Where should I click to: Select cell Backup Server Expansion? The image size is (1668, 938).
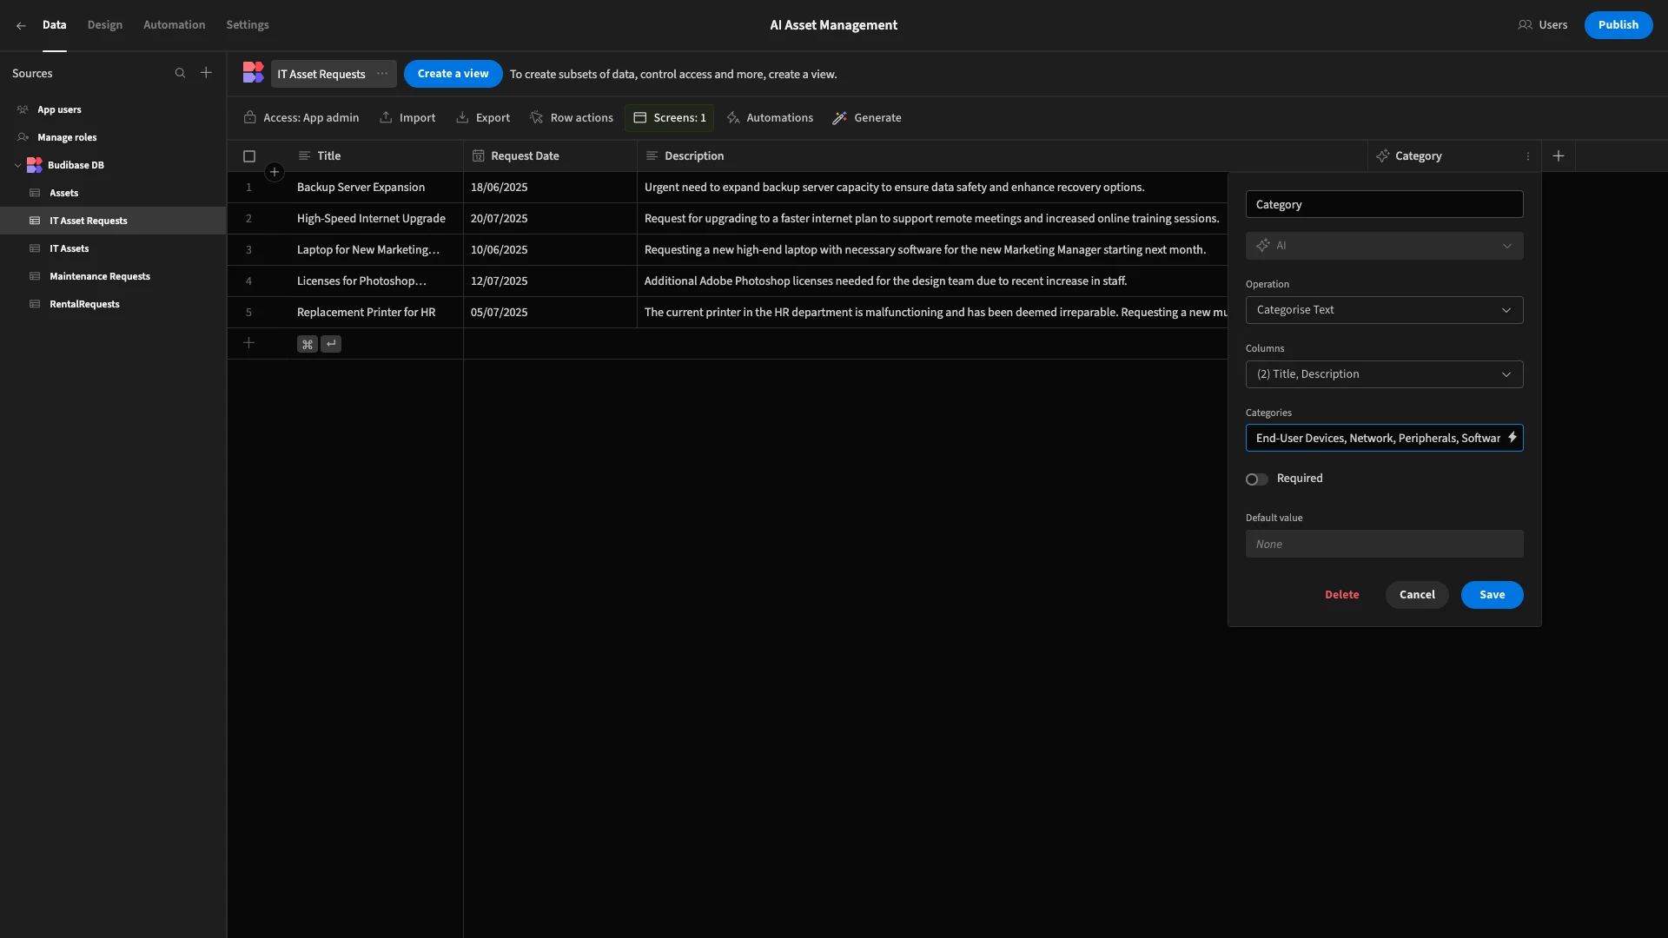tap(376, 188)
